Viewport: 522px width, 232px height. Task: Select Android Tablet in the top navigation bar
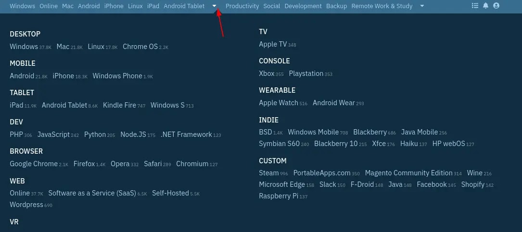[184, 6]
